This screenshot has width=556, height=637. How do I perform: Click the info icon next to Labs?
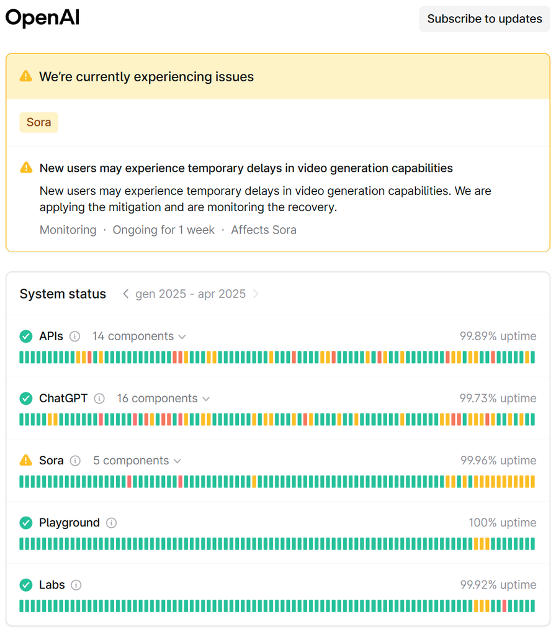click(x=76, y=585)
